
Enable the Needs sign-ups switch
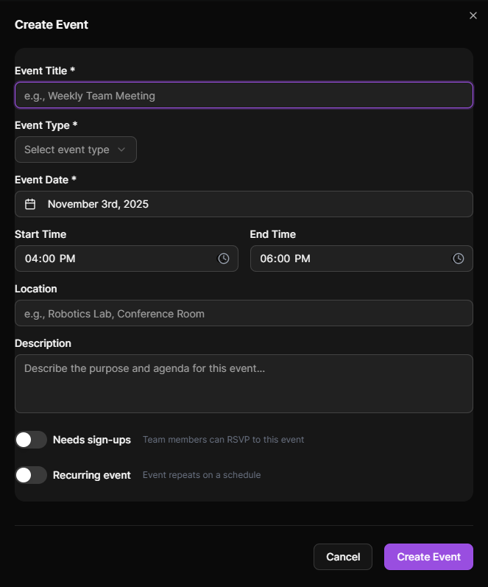click(x=31, y=440)
